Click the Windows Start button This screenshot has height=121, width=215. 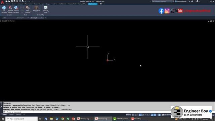pyautogui.click(x=3, y=119)
